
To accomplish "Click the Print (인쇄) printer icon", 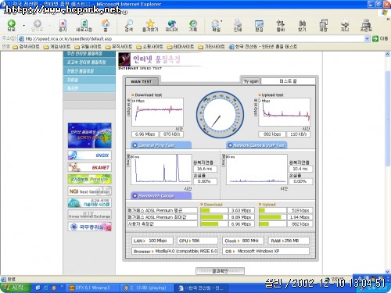I will click(238, 25).
